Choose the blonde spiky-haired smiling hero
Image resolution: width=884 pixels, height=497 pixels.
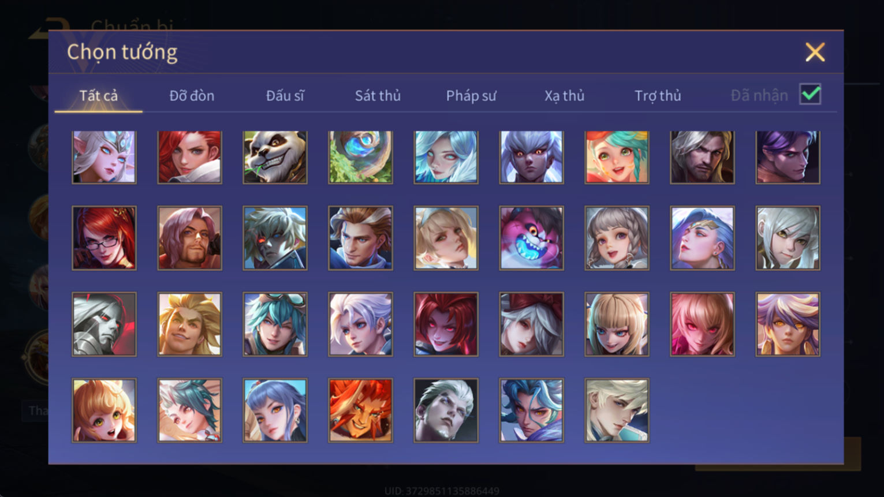[189, 324]
